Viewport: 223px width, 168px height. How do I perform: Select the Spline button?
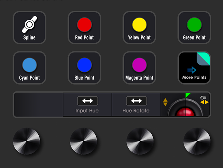[29, 28]
